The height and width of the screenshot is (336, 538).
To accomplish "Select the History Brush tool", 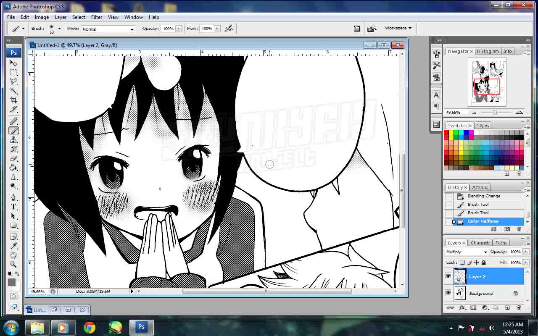I will pos(13,149).
